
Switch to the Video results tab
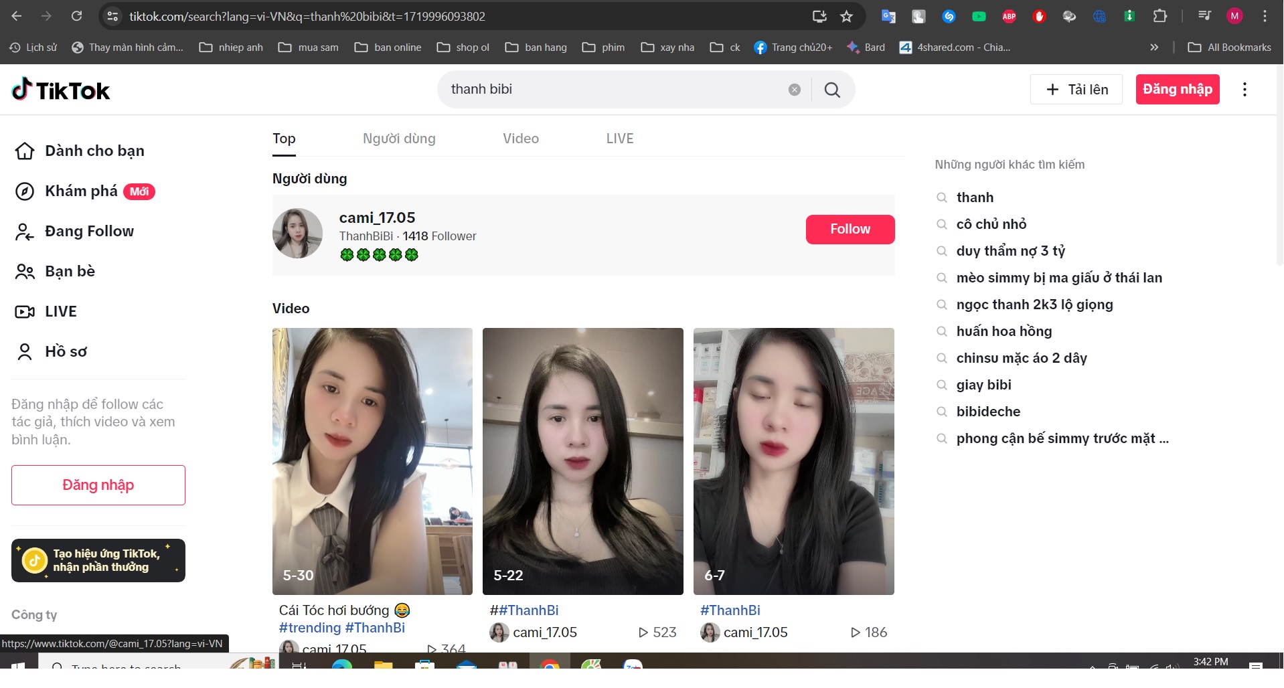(520, 139)
